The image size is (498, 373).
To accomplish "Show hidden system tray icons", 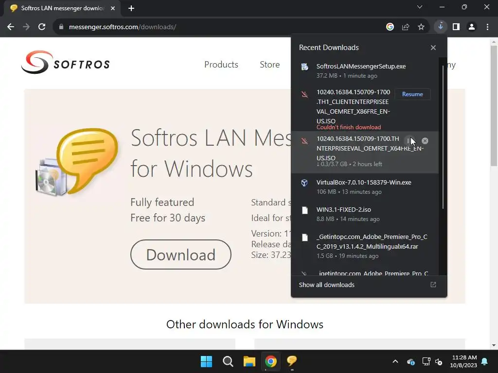I will point(395,361).
